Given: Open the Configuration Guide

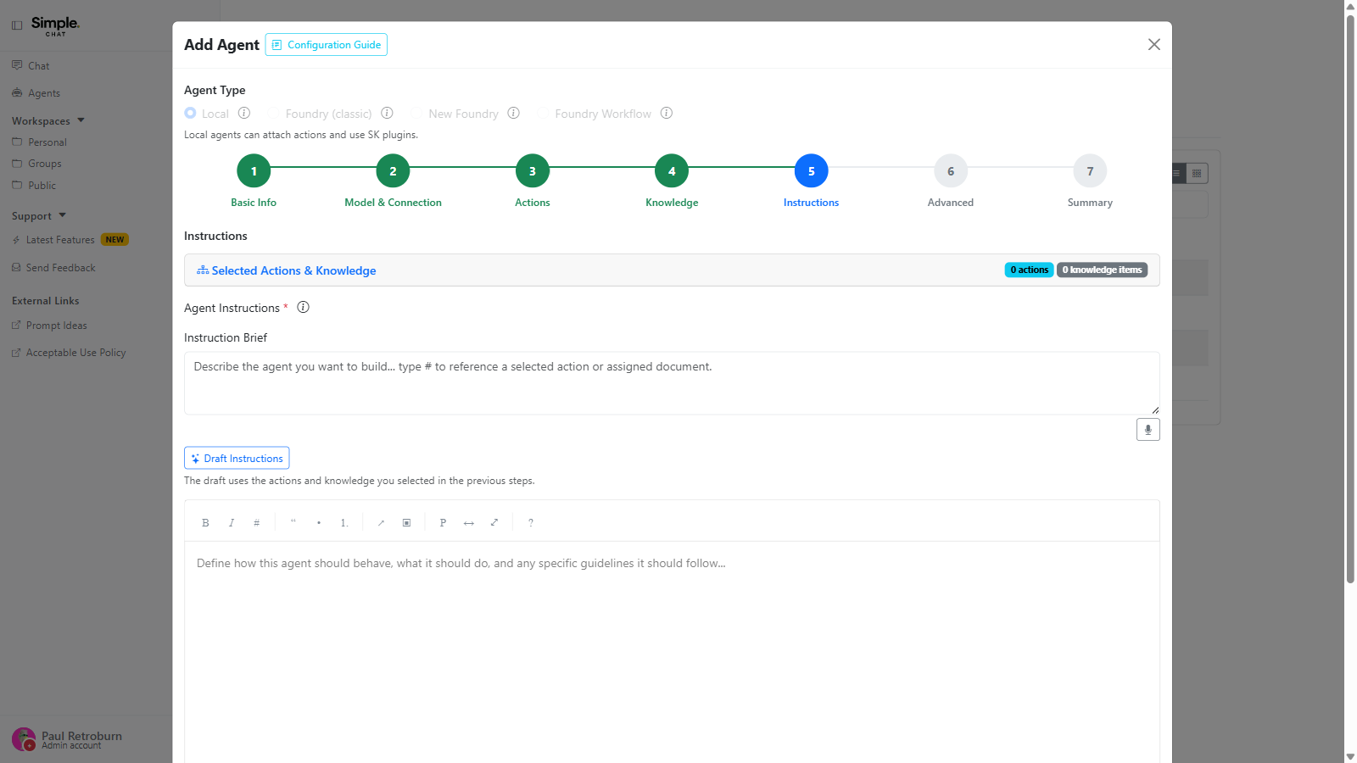Looking at the screenshot, I should (327, 45).
